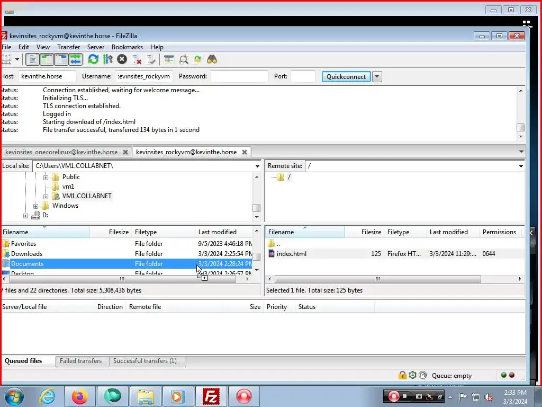Close the kevinsites_rockyvm tab
542x407 pixels.
245,152
